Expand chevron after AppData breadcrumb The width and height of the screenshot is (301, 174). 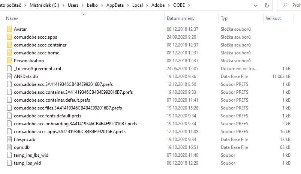coord(128,5)
